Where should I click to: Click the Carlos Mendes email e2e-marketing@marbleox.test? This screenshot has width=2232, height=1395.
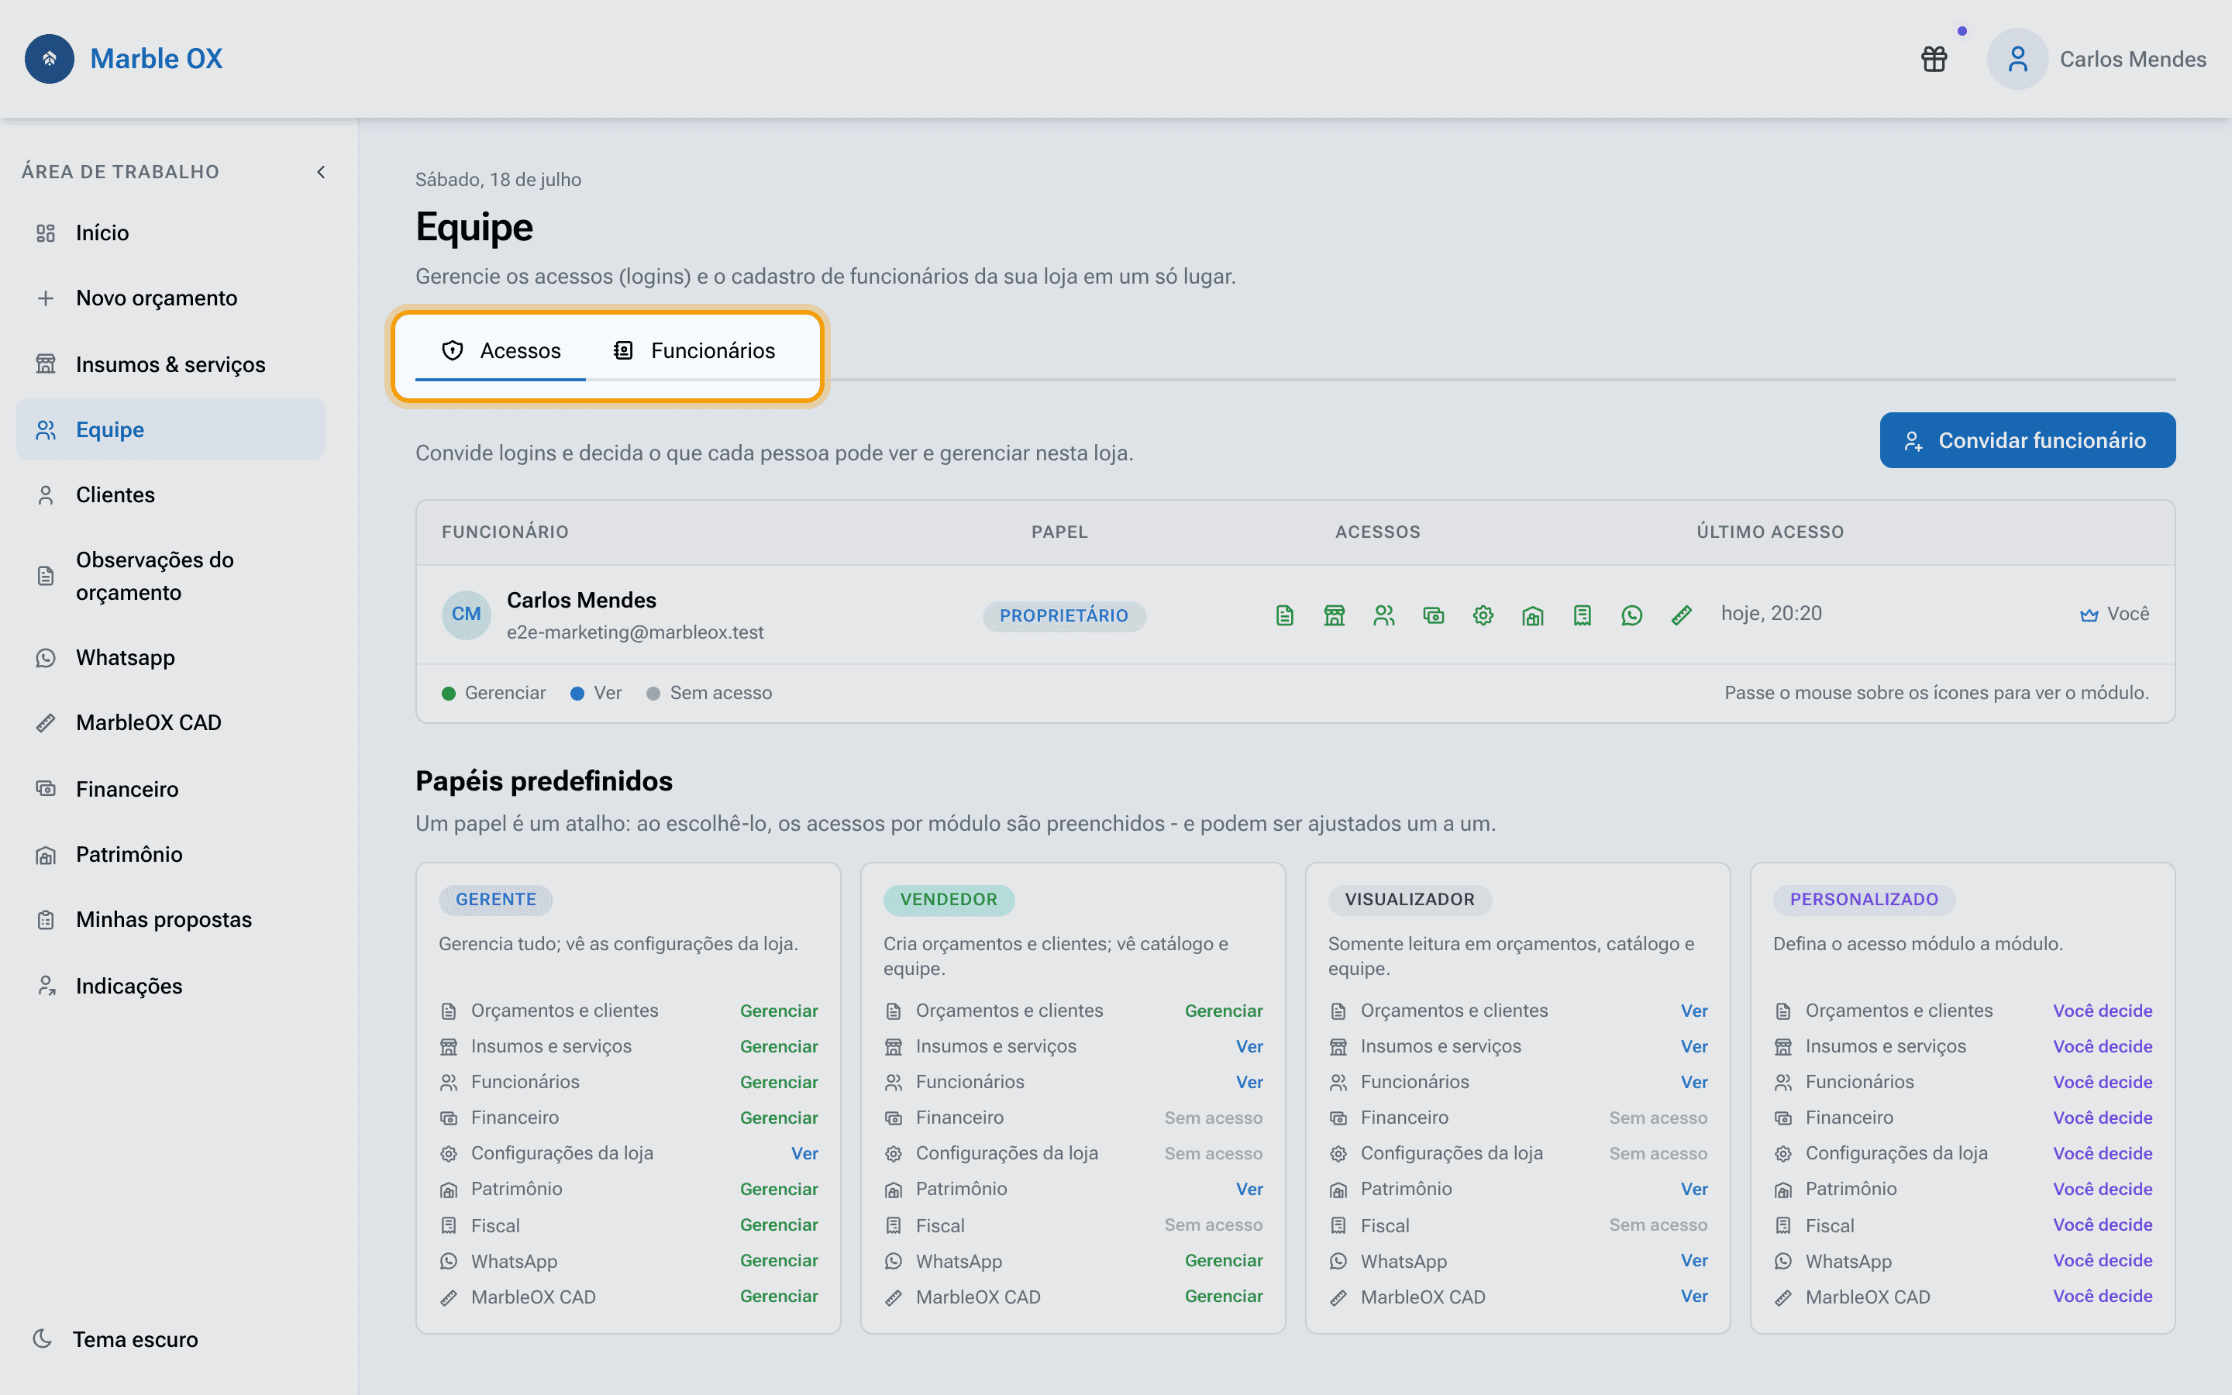click(635, 632)
